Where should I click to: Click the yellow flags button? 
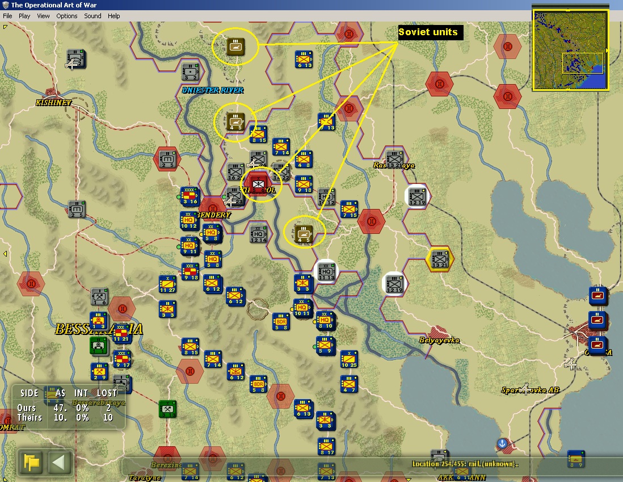click(31, 463)
